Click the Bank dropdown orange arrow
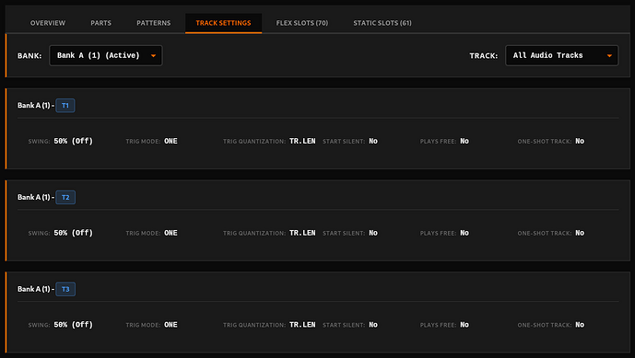Viewport: 635px width, 358px height. (x=154, y=56)
